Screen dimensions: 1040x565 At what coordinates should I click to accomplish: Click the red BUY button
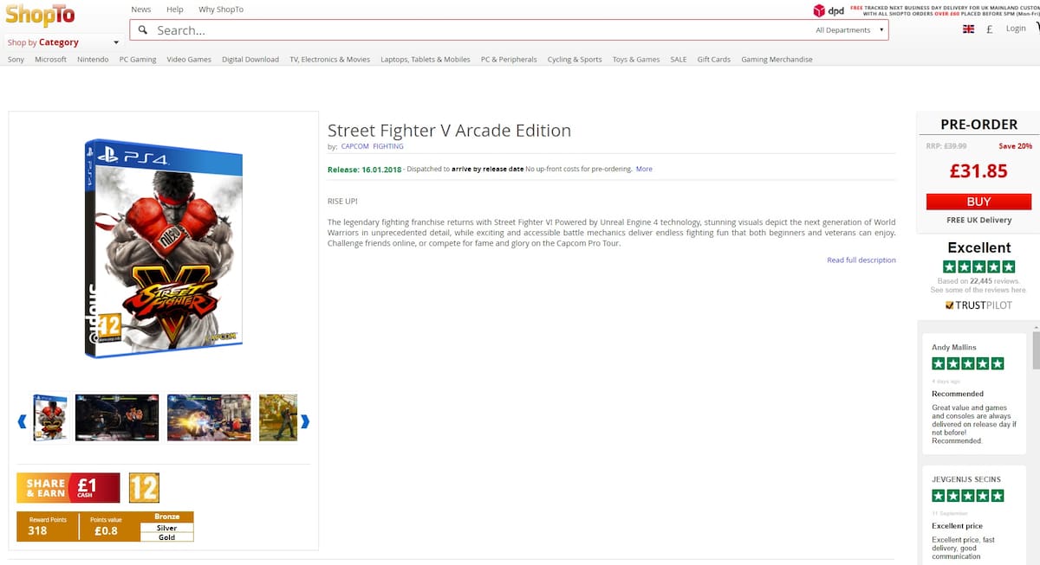click(978, 202)
